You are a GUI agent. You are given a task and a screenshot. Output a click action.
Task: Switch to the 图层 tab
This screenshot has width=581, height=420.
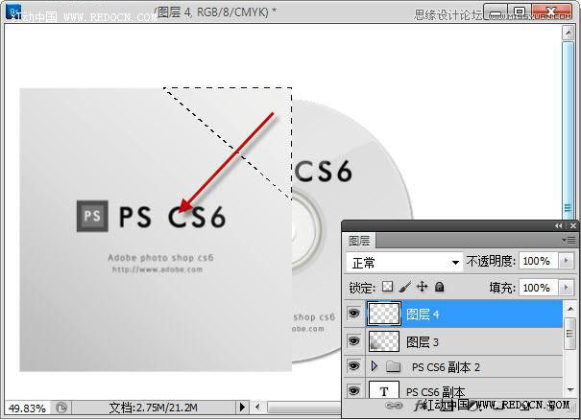[x=359, y=241]
